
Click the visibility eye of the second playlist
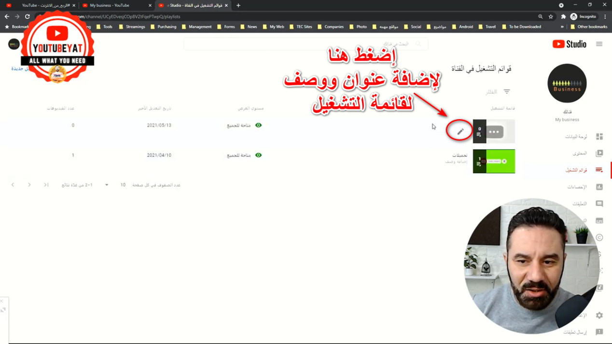pos(259,155)
